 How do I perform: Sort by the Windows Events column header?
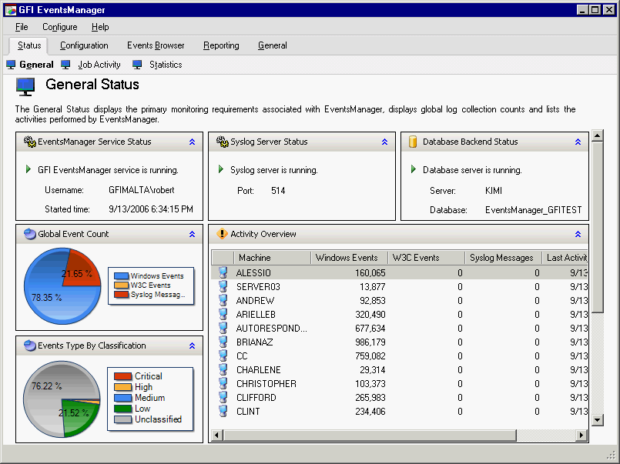point(347,258)
